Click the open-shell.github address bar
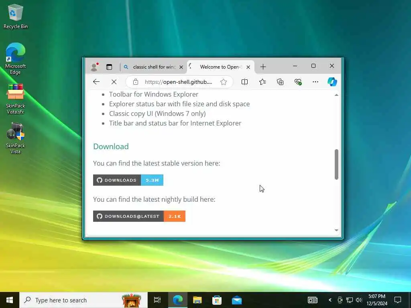Image resolution: width=411 pixels, height=308 pixels. 179,82
